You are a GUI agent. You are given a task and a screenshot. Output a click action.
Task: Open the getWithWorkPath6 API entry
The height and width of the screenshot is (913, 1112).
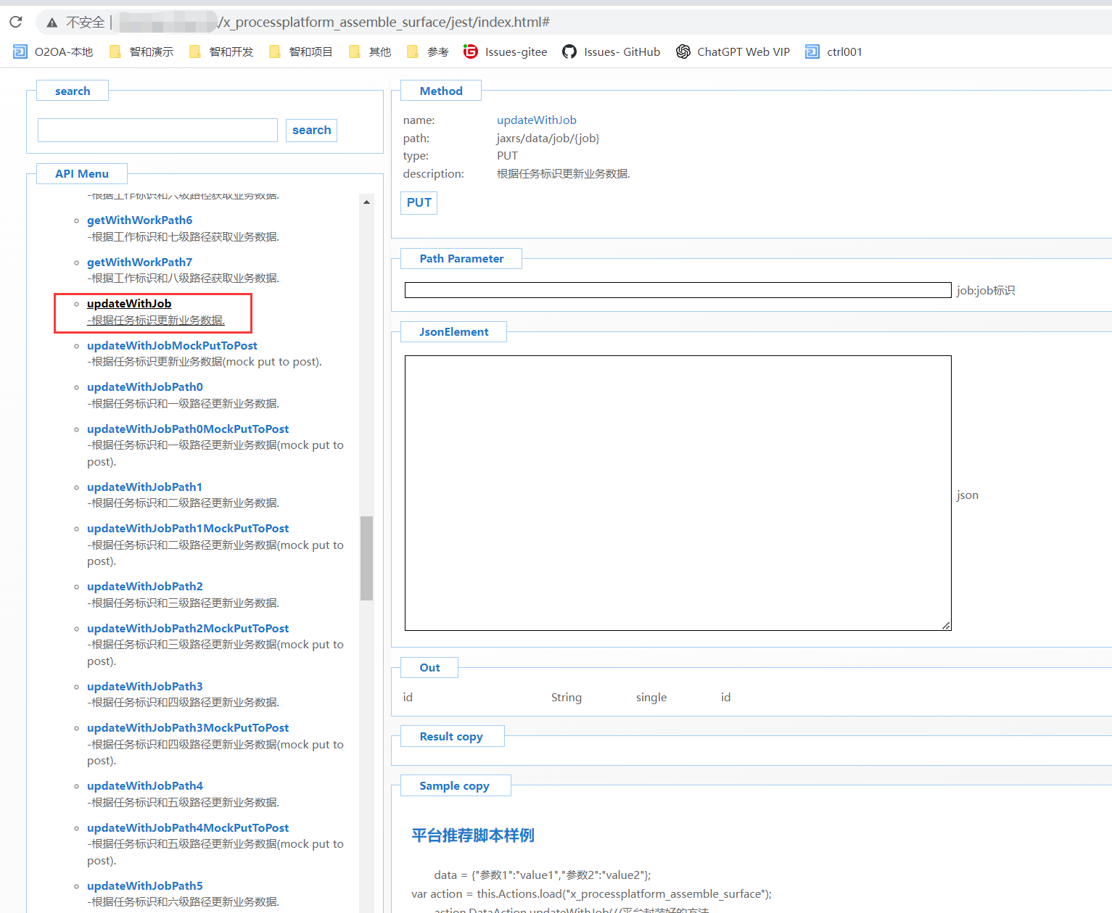point(139,220)
